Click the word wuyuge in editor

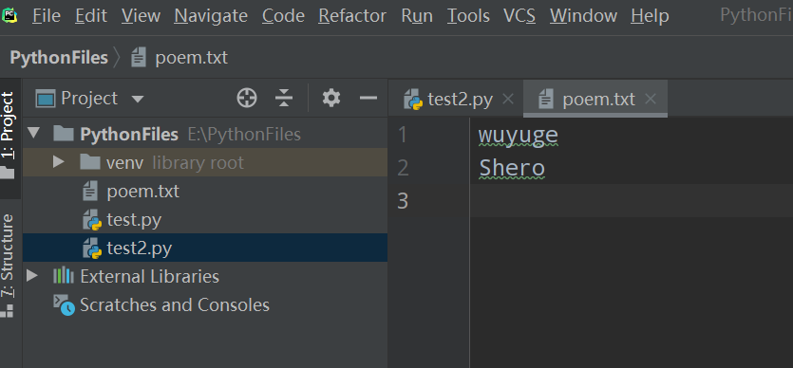pos(519,135)
